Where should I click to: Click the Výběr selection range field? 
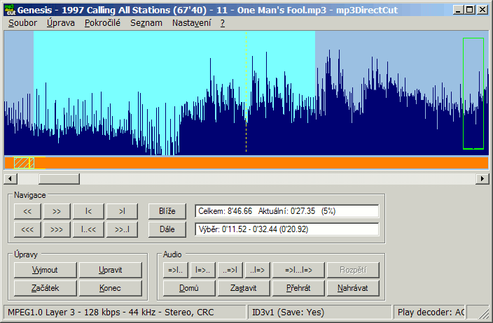point(286,229)
